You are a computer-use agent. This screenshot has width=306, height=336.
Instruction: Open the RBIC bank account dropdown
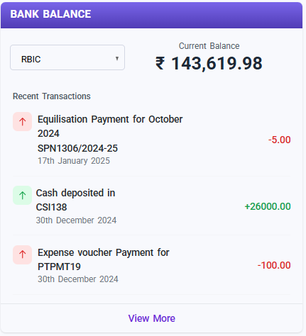(x=67, y=57)
